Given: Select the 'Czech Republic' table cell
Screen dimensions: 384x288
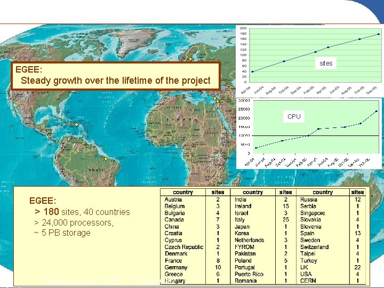Looking at the screenshot, I should pyautogui.click(x=184, y=247).
